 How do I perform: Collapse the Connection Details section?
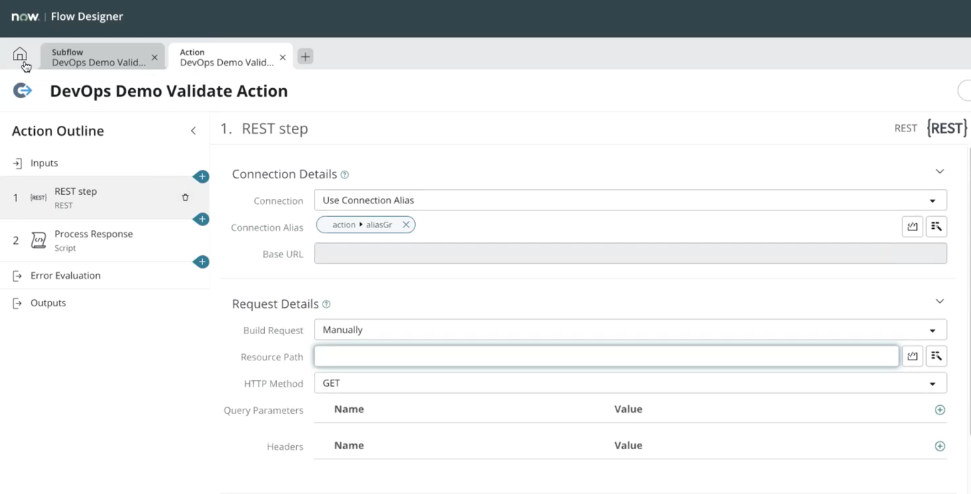tap(940, 171)
